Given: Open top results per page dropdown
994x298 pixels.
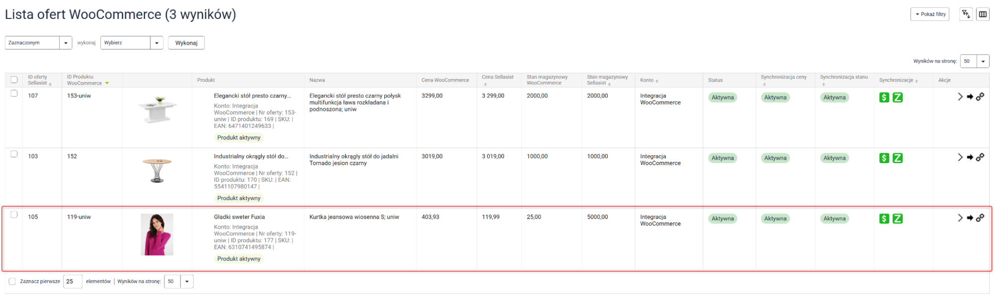Looking at the screenshot, I should 974,61.
